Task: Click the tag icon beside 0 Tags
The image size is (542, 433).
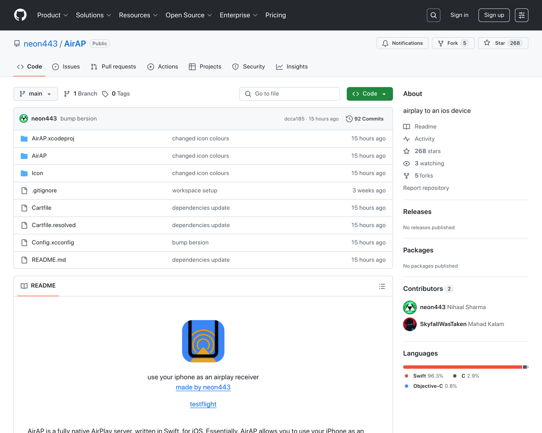Action: [105, 94]
